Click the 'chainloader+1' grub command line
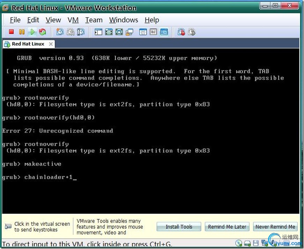 (39, 177)
